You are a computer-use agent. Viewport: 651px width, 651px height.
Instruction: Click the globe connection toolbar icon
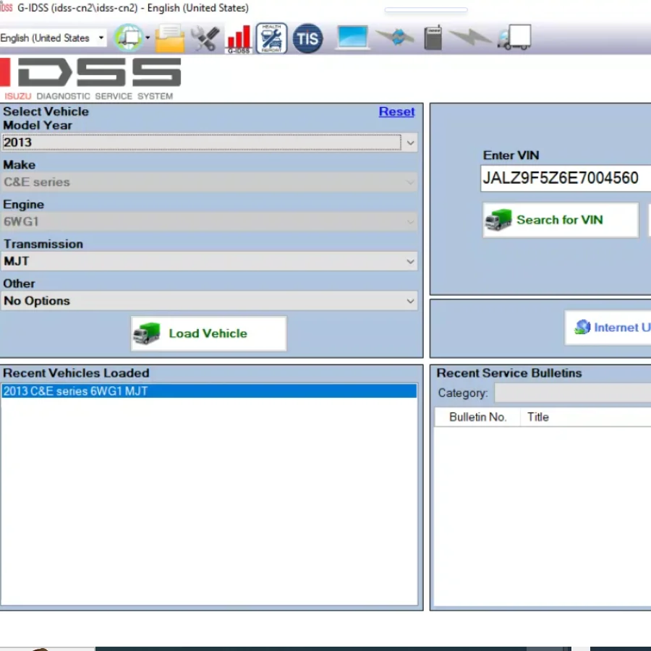(129, 38)
